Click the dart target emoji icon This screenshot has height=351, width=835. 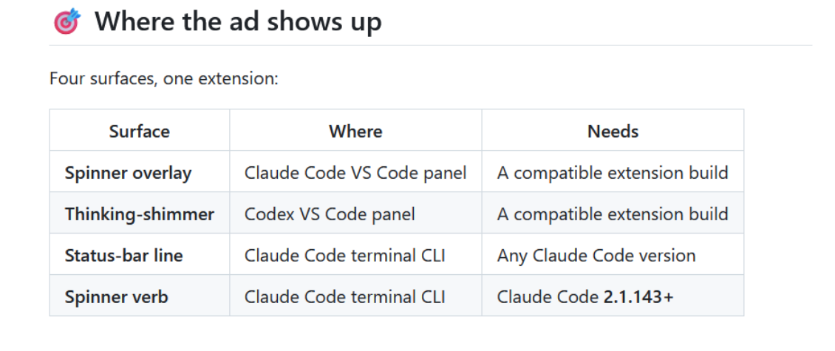tap(67, 21)
